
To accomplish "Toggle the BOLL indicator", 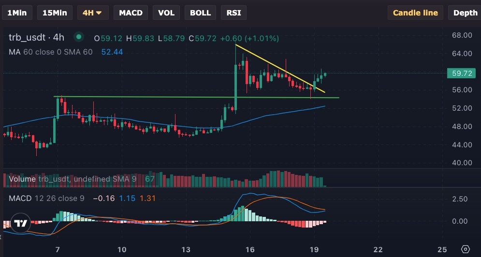I will click(x=200, y=13).
